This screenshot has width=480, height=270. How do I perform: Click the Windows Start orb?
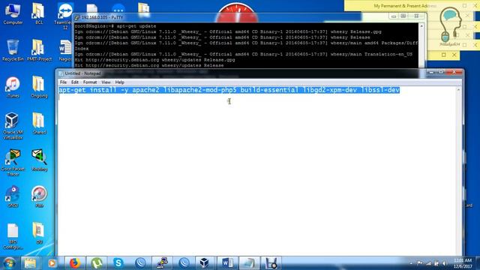[9, 263]
